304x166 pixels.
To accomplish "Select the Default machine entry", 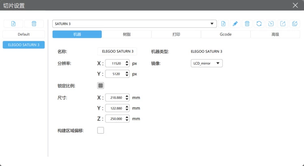I will point(24,34).
